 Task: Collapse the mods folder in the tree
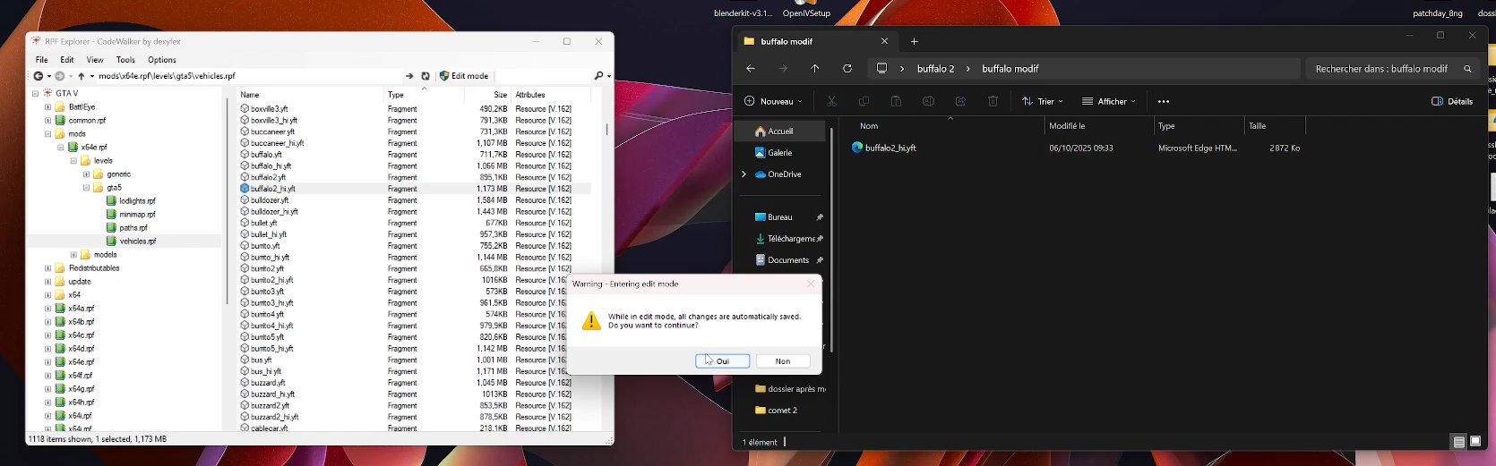point(47,134)
